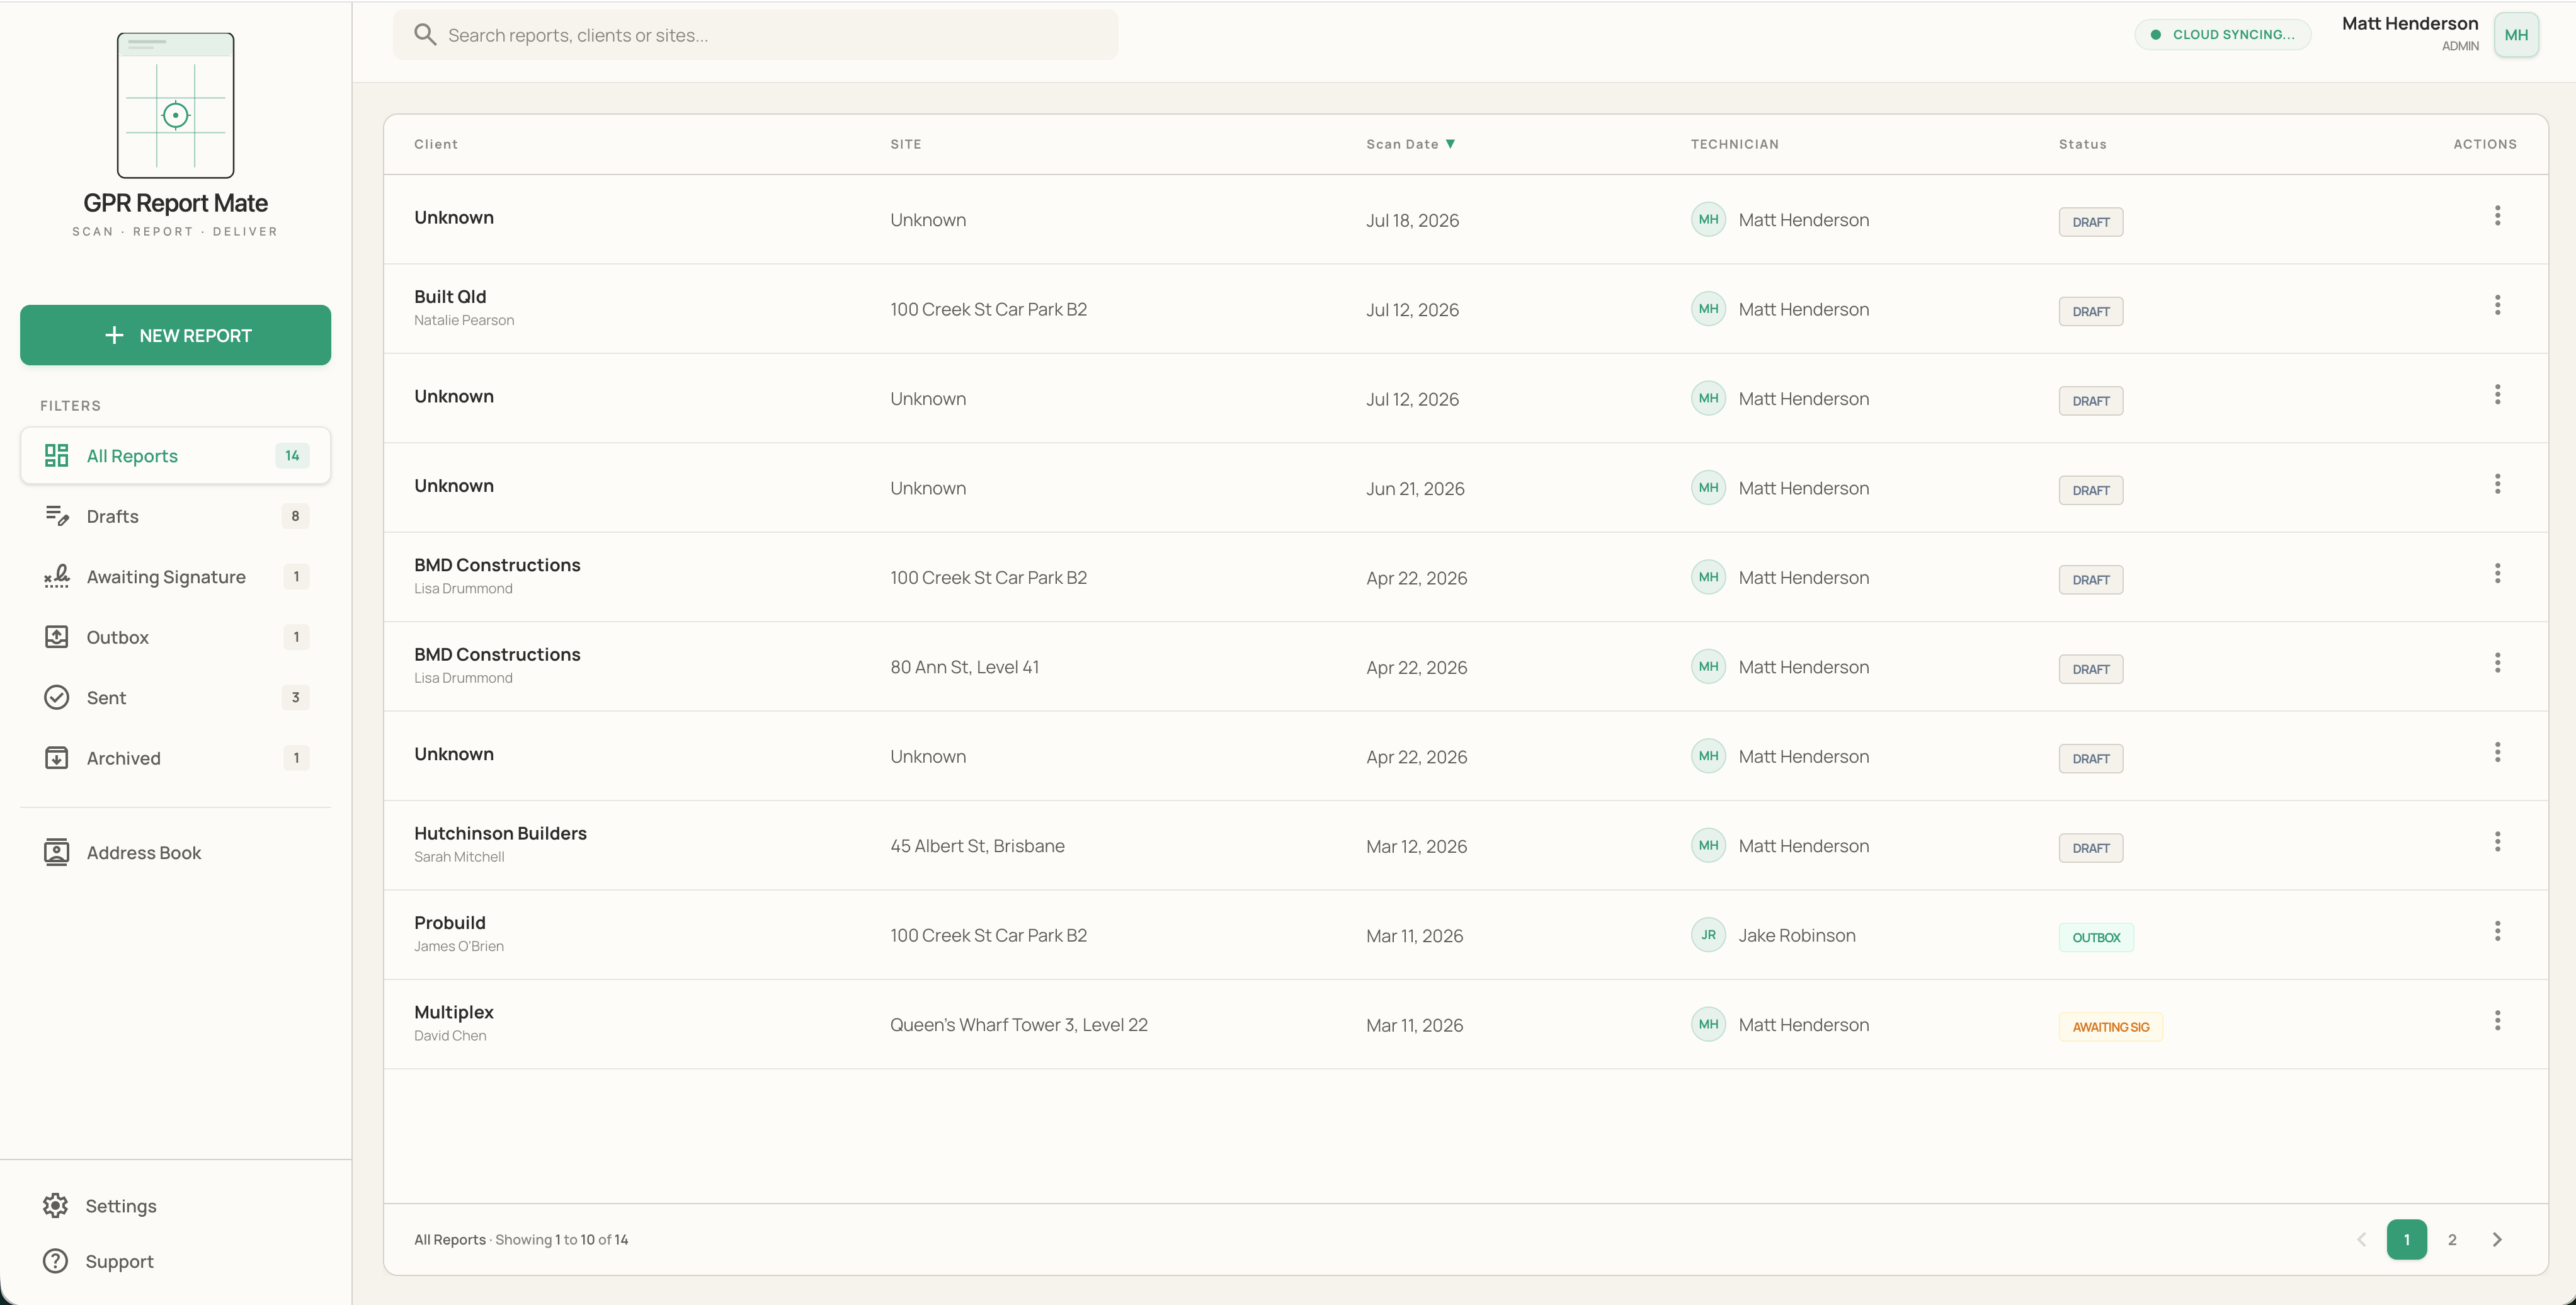This screenshot has width=2576, height=1305.
Task: Click the plus icon on New Report
Action: click(x=115, y=335)
